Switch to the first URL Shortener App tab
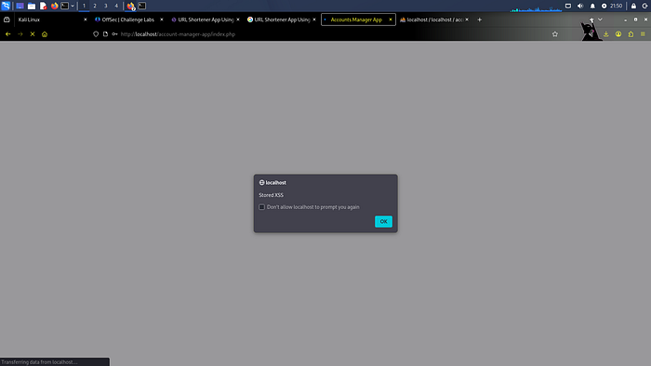Image resolution: width=651 pixels, height=366 pixels. [x=206, y=20]
